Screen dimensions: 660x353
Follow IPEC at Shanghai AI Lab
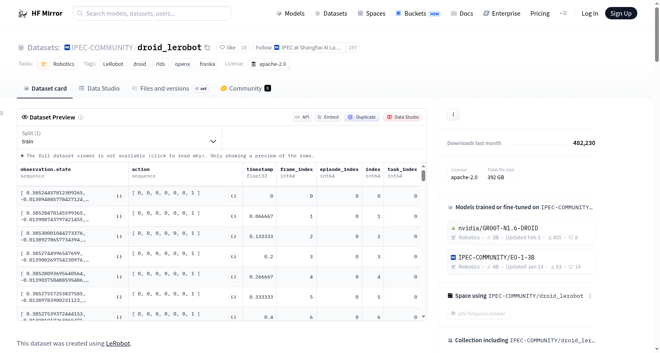tap(299, 48)
